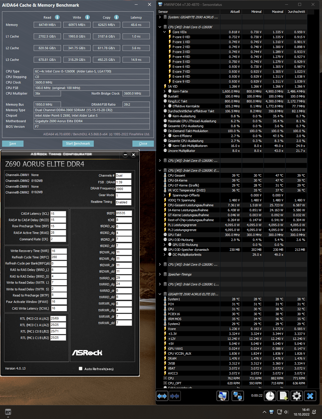
Task: Click the Start Benchmark button
Action: click(x=78, y=143)
